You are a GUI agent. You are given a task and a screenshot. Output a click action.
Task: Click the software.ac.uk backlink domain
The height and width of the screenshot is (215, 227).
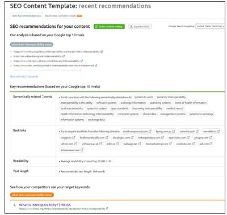(x=90, y=144)
